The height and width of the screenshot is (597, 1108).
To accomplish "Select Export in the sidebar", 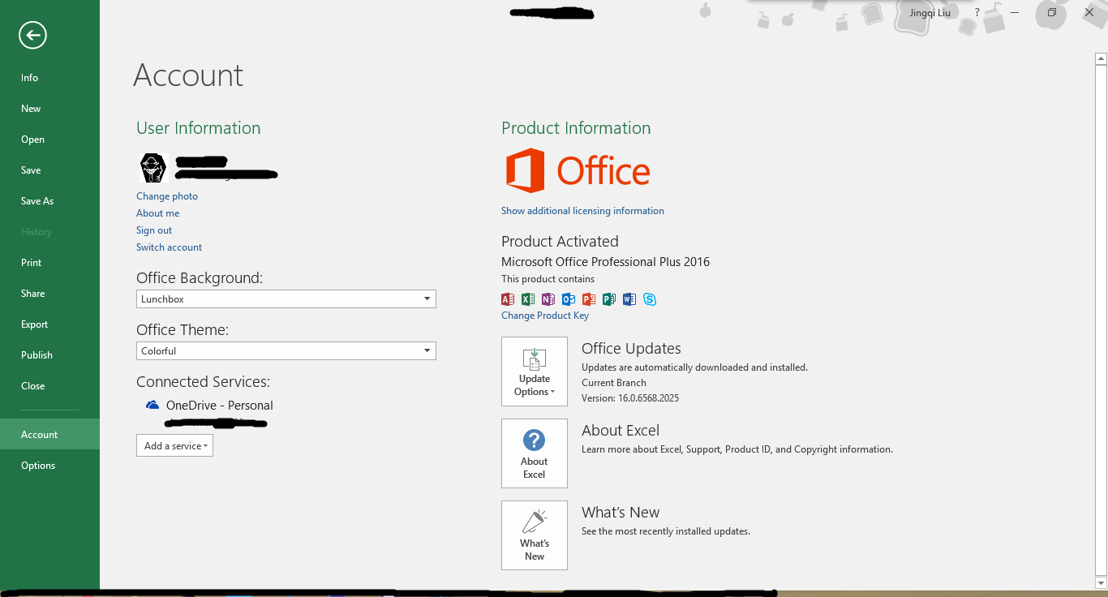I will click(49, 324).
